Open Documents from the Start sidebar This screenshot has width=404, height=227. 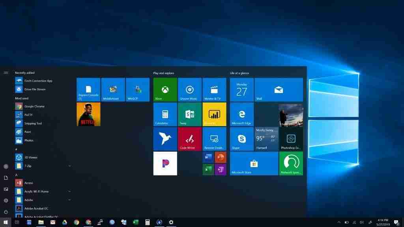point(6,178)
